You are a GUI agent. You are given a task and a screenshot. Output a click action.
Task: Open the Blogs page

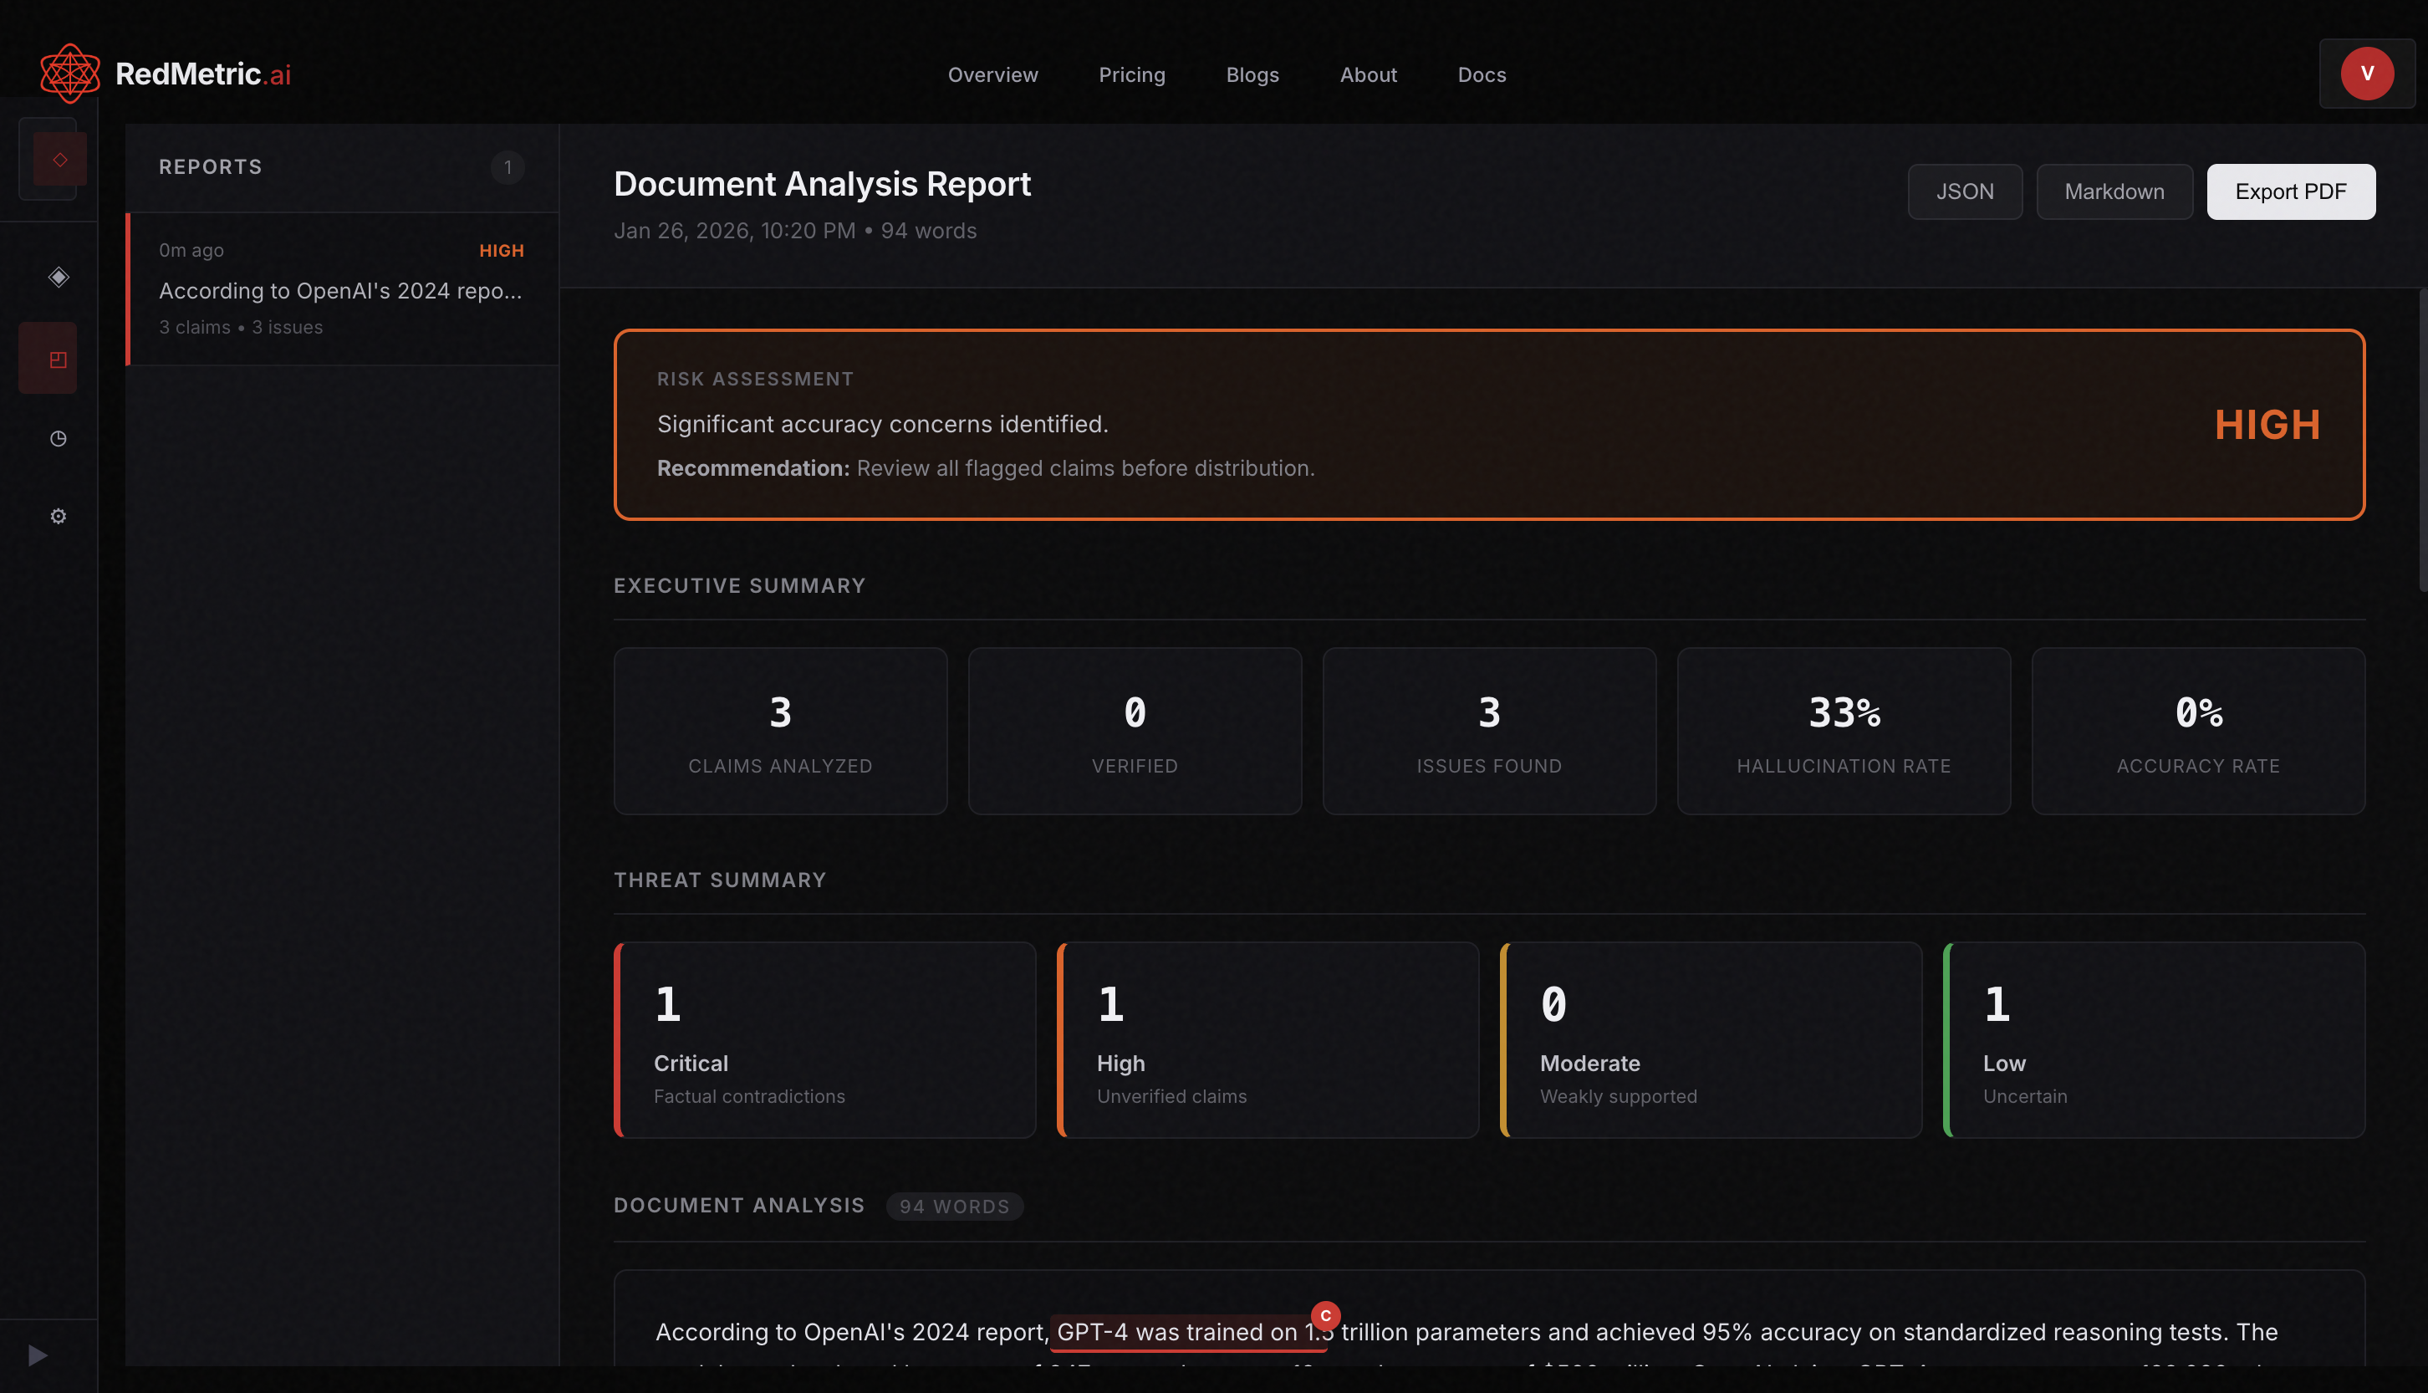pyautogui.click(x=1252, y=74)
